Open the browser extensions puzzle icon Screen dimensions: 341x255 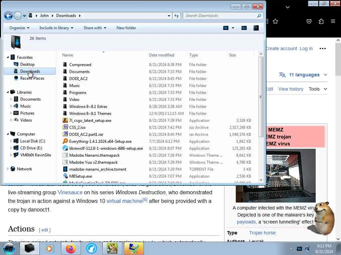tap(321, 21)
